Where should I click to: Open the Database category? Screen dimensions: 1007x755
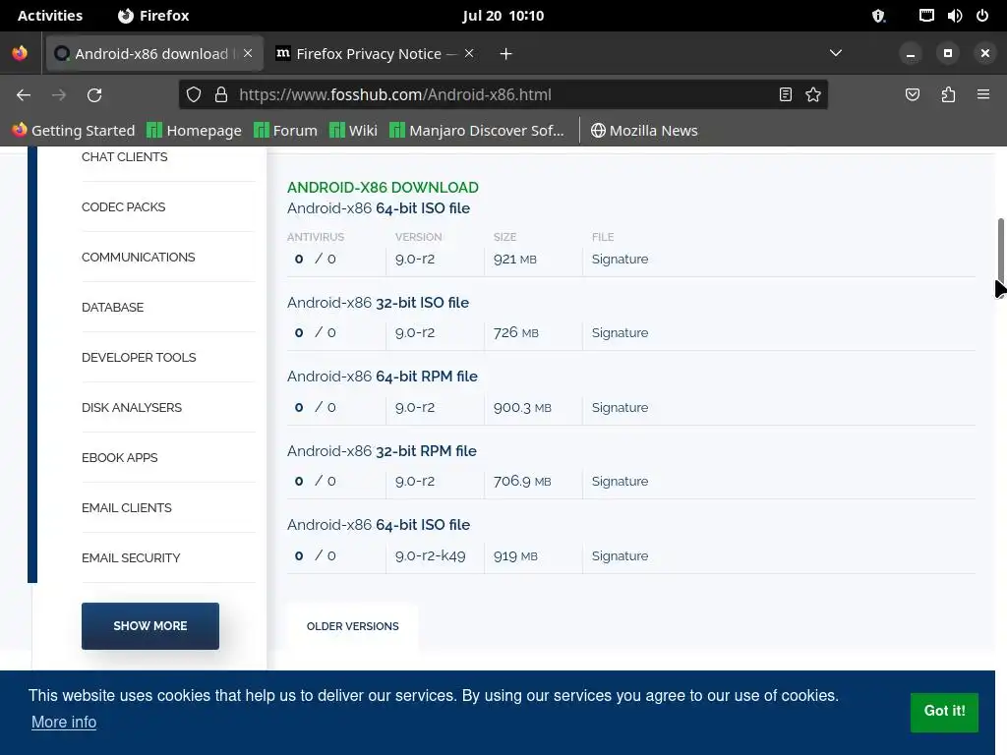(x=112, y=308)
